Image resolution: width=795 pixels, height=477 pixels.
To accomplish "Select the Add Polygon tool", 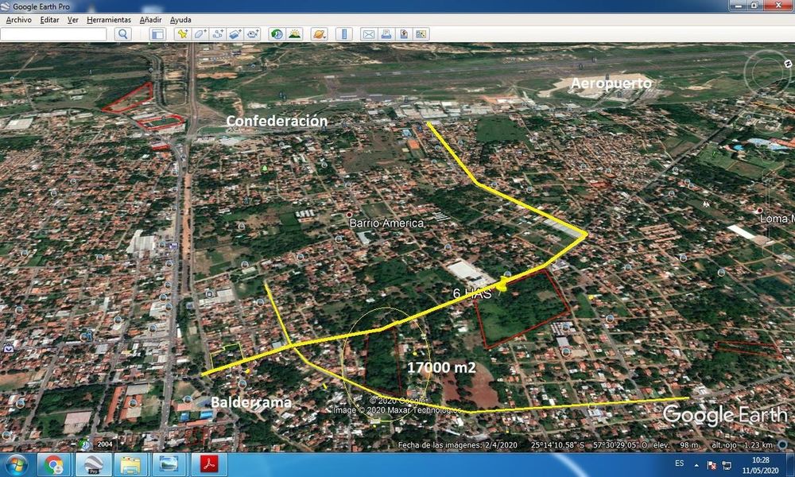I will [200, 34].
